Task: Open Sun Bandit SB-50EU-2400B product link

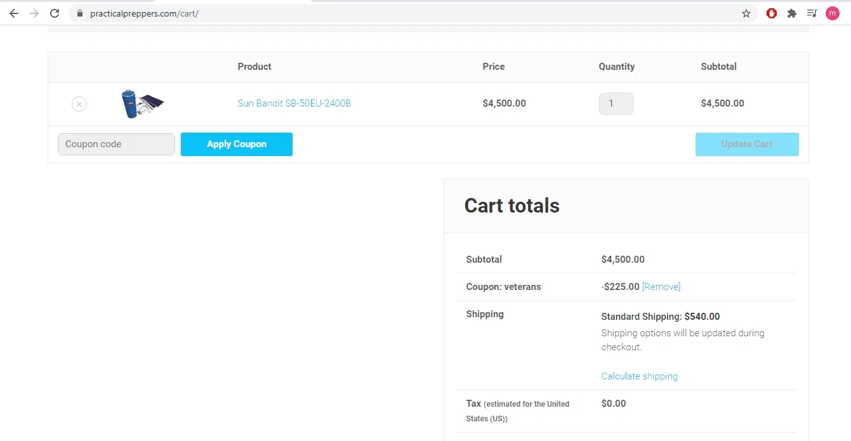Action: click(294, 103)
